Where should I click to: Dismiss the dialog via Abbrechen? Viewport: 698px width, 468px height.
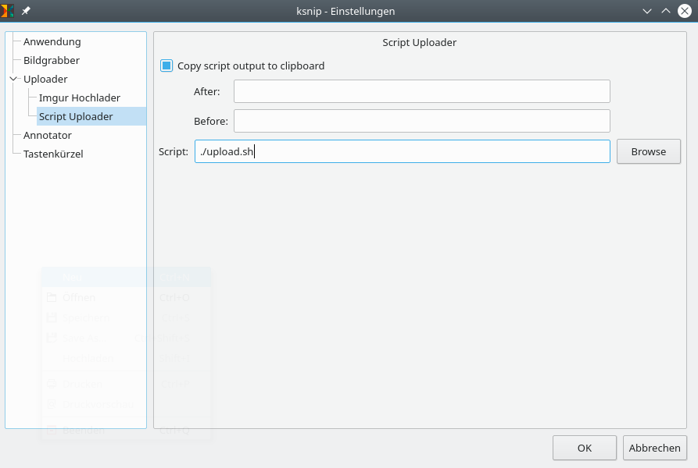(654, 448)
